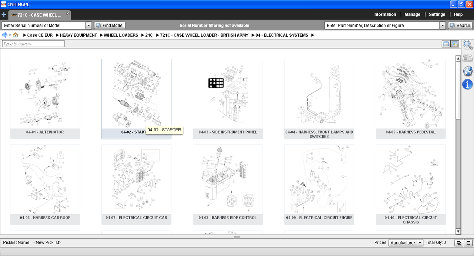This screenshot has height=256, width=474.
Task: Open 04-04 - HARNESS, FRONT LAMPS AND SWITCHES thumbnail
Action: [319, 99]
